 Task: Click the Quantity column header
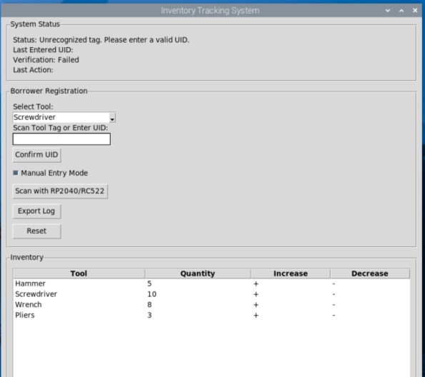198,273
